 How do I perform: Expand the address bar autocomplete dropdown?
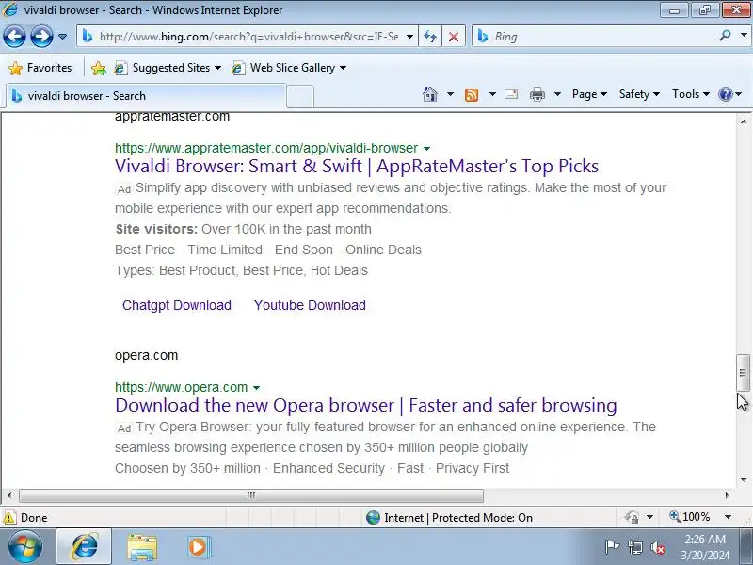[409, 37]
